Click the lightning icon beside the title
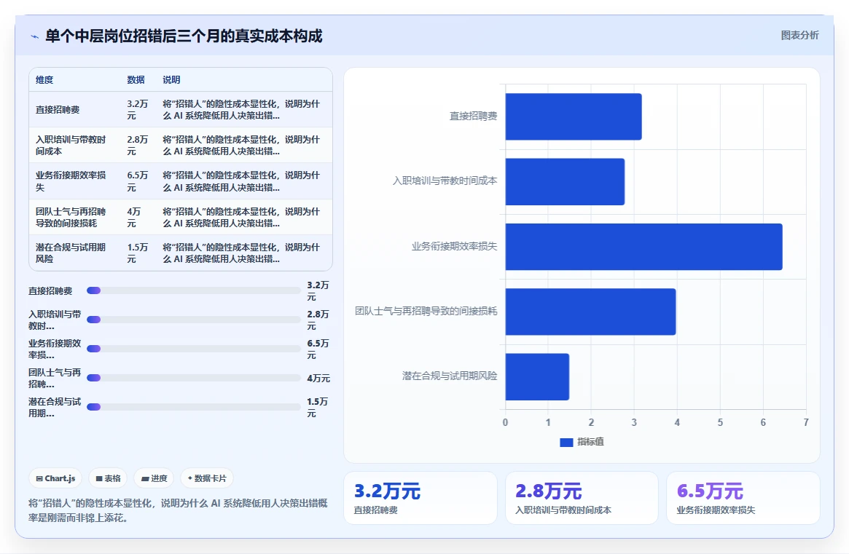 click(x=35, y=37)
